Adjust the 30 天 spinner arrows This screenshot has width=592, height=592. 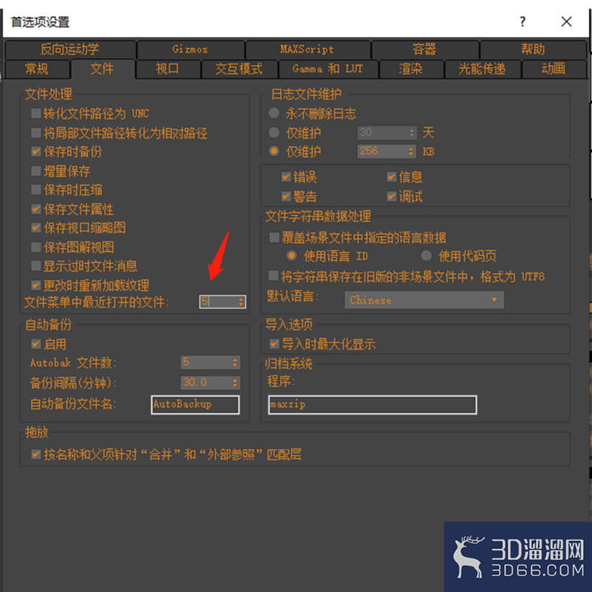(412, 132)
